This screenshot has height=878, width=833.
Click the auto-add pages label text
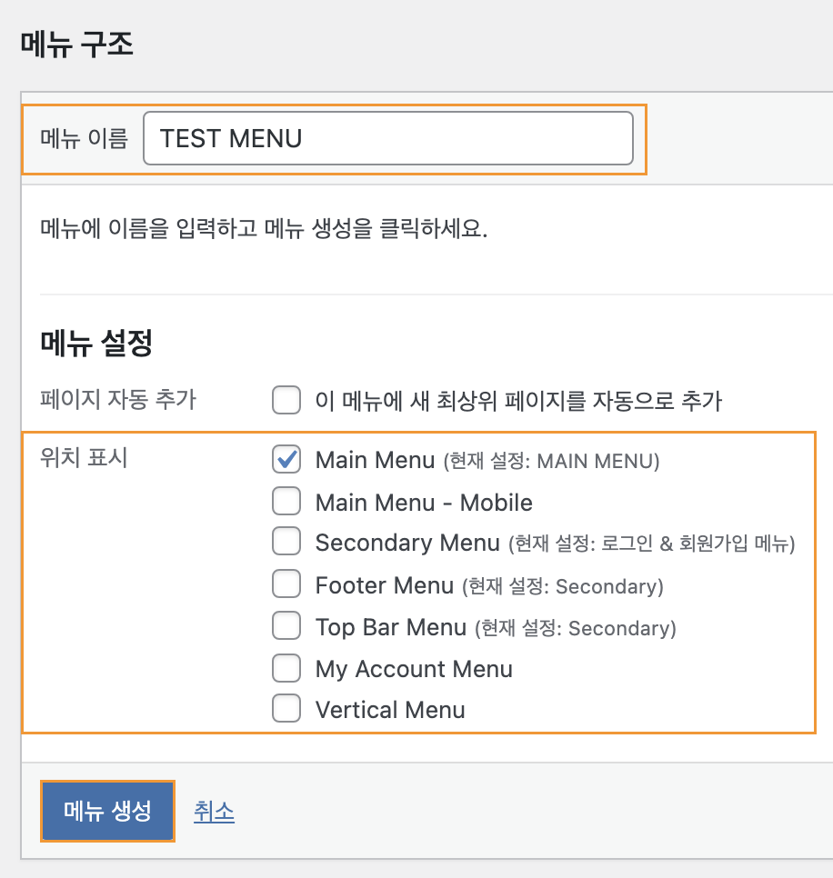point(518,401)
